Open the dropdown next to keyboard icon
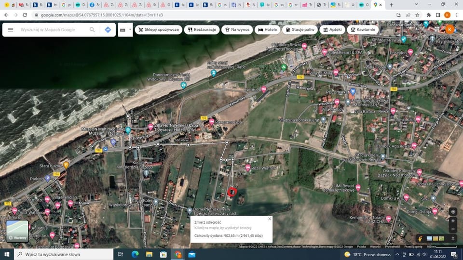The width and height of the screenshot is (463, 260). pos(129,30)
